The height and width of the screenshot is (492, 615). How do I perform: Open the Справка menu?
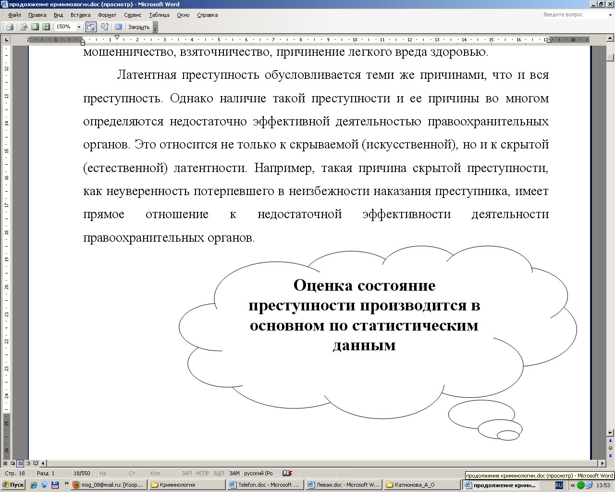[208, 15]
